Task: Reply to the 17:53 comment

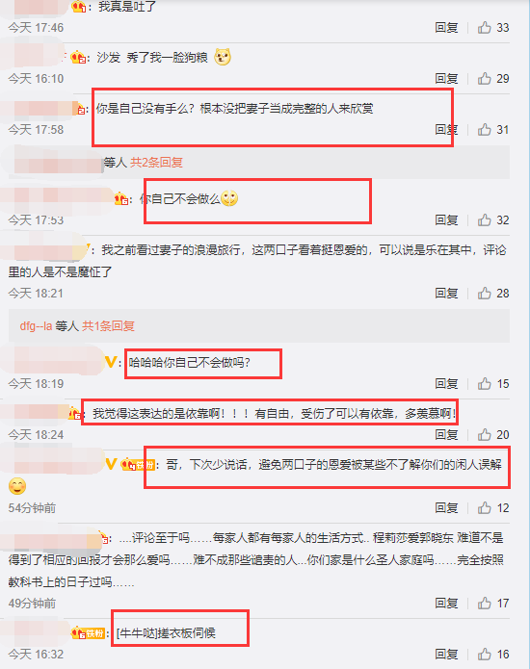Action: pos(446,219)
